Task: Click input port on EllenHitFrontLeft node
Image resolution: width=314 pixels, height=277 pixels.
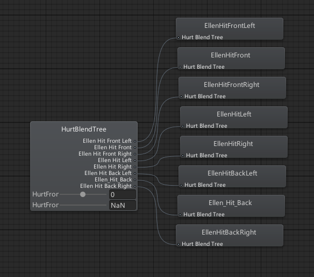Action: 179,38
